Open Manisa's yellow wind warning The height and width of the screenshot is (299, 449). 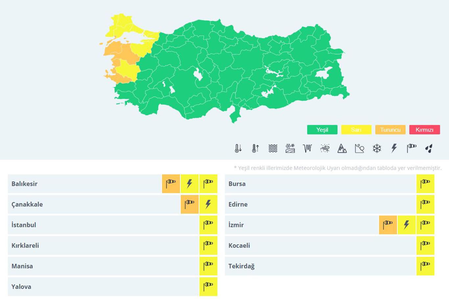(208, 266)
